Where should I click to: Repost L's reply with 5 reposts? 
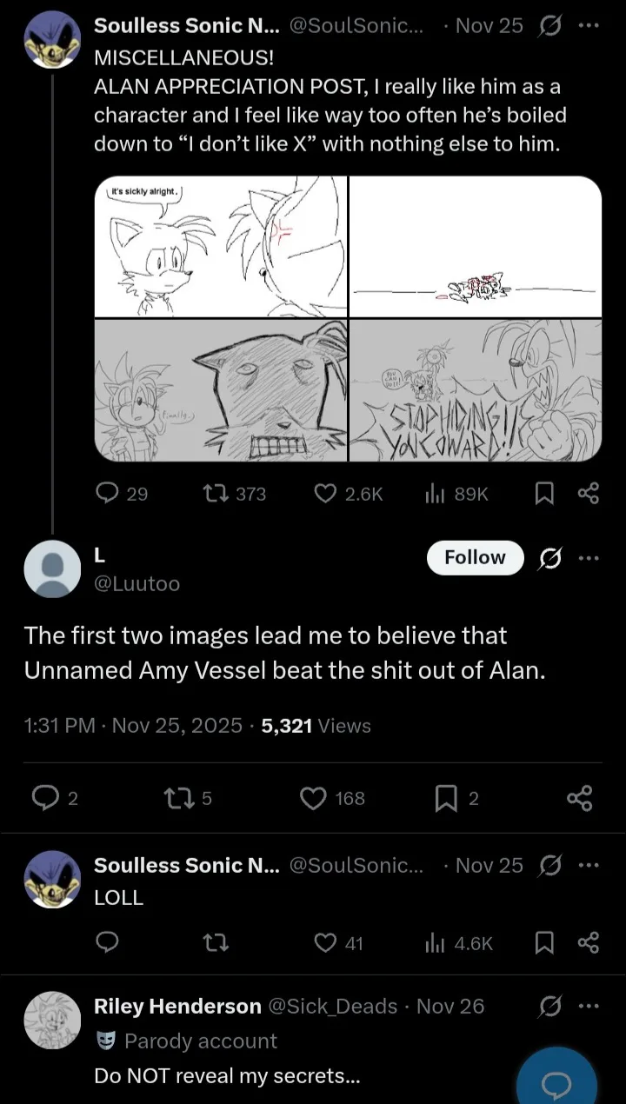pyautogui.click(x=176, y=798)
